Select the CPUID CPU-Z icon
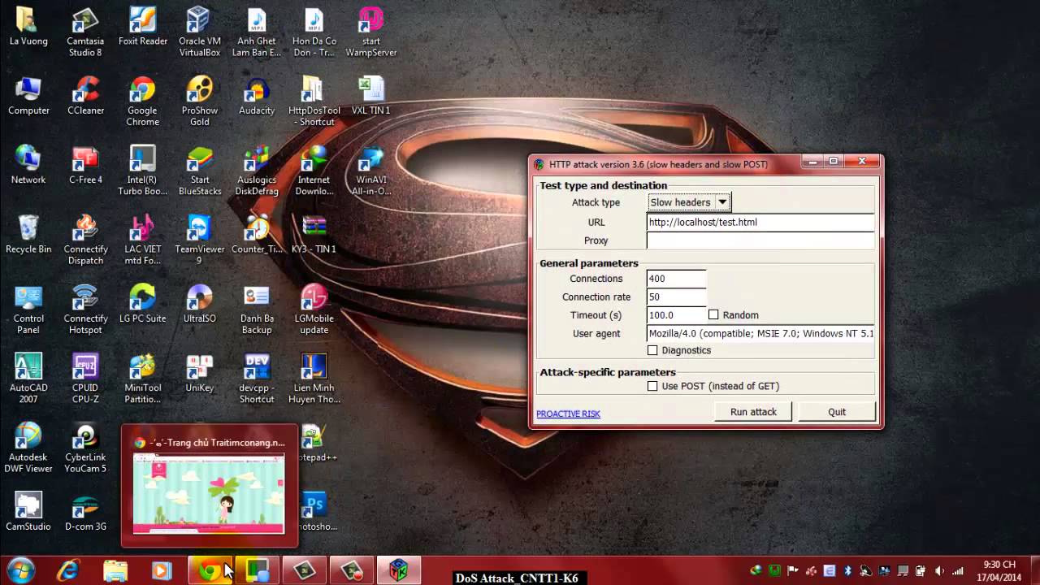 (x=85, y=379)
